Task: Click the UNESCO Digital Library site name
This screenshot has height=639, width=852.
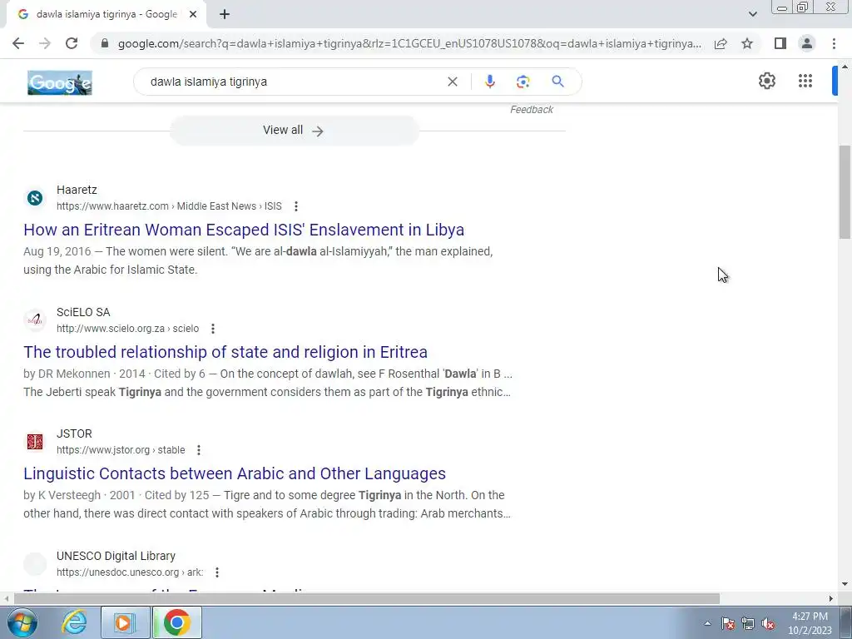Action: coord(116,556)
